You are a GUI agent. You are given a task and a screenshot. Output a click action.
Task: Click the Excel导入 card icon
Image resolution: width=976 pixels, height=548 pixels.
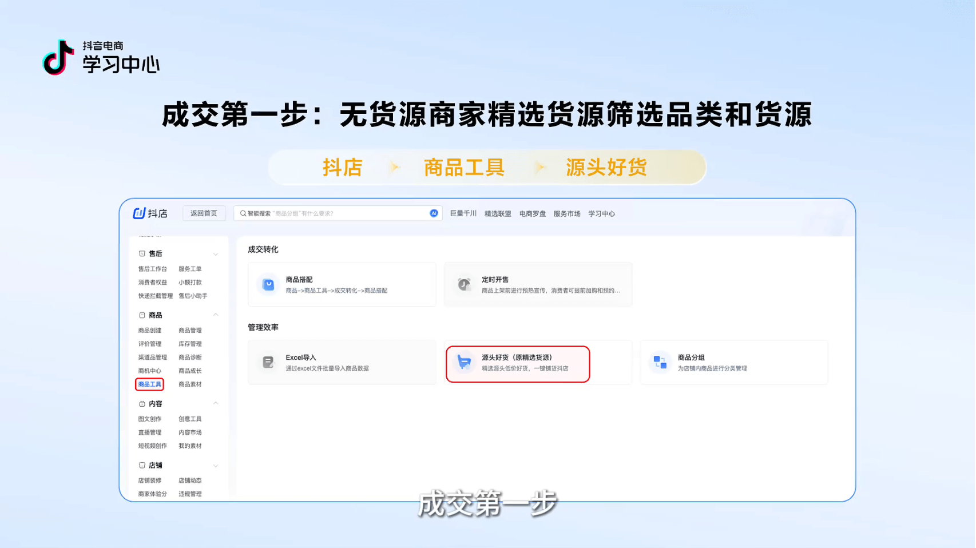point(268,362)
